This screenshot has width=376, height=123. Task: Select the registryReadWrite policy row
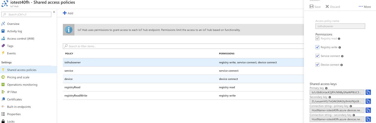(183, 96)
